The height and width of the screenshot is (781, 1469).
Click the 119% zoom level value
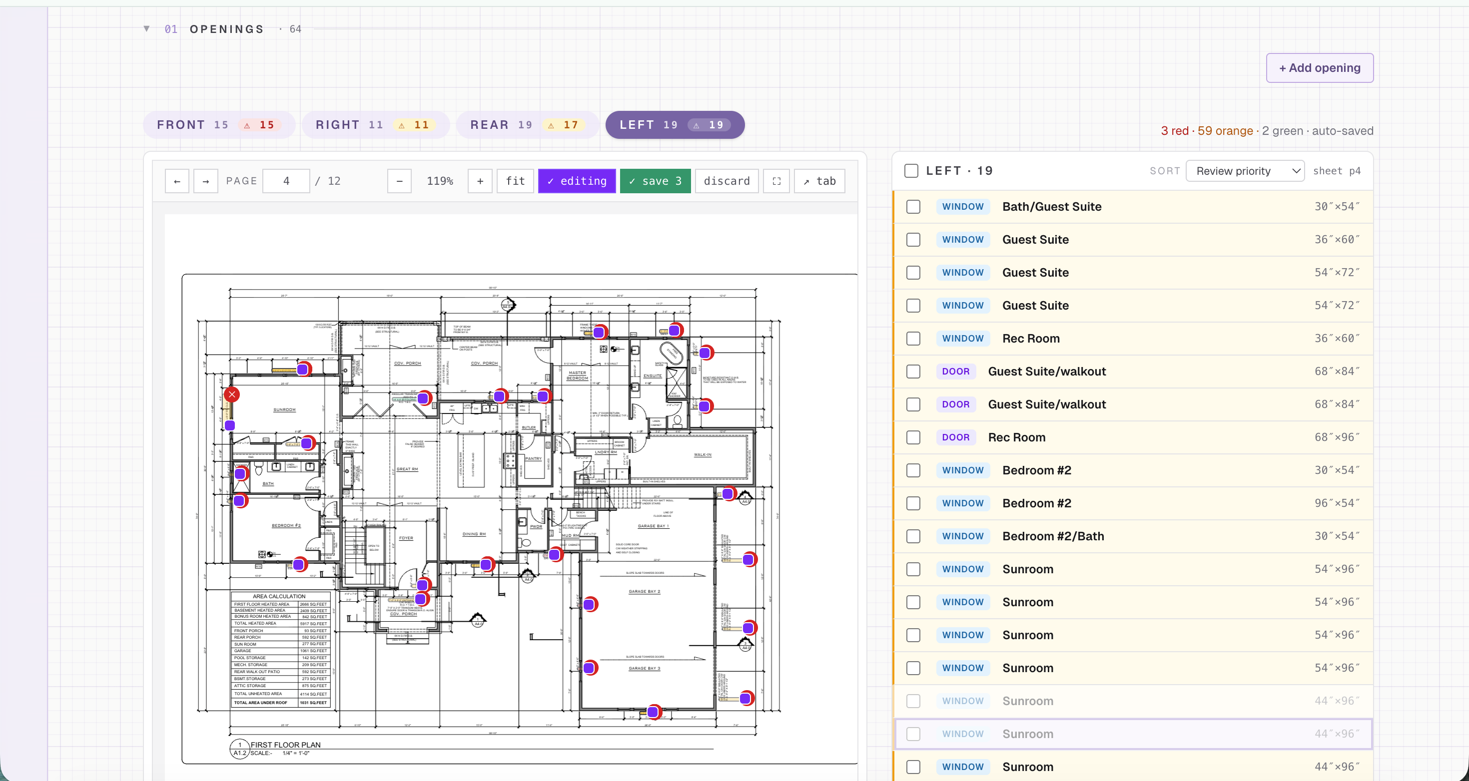440,181
